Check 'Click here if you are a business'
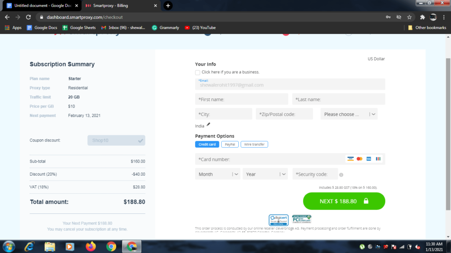 (x=197, y=72)
